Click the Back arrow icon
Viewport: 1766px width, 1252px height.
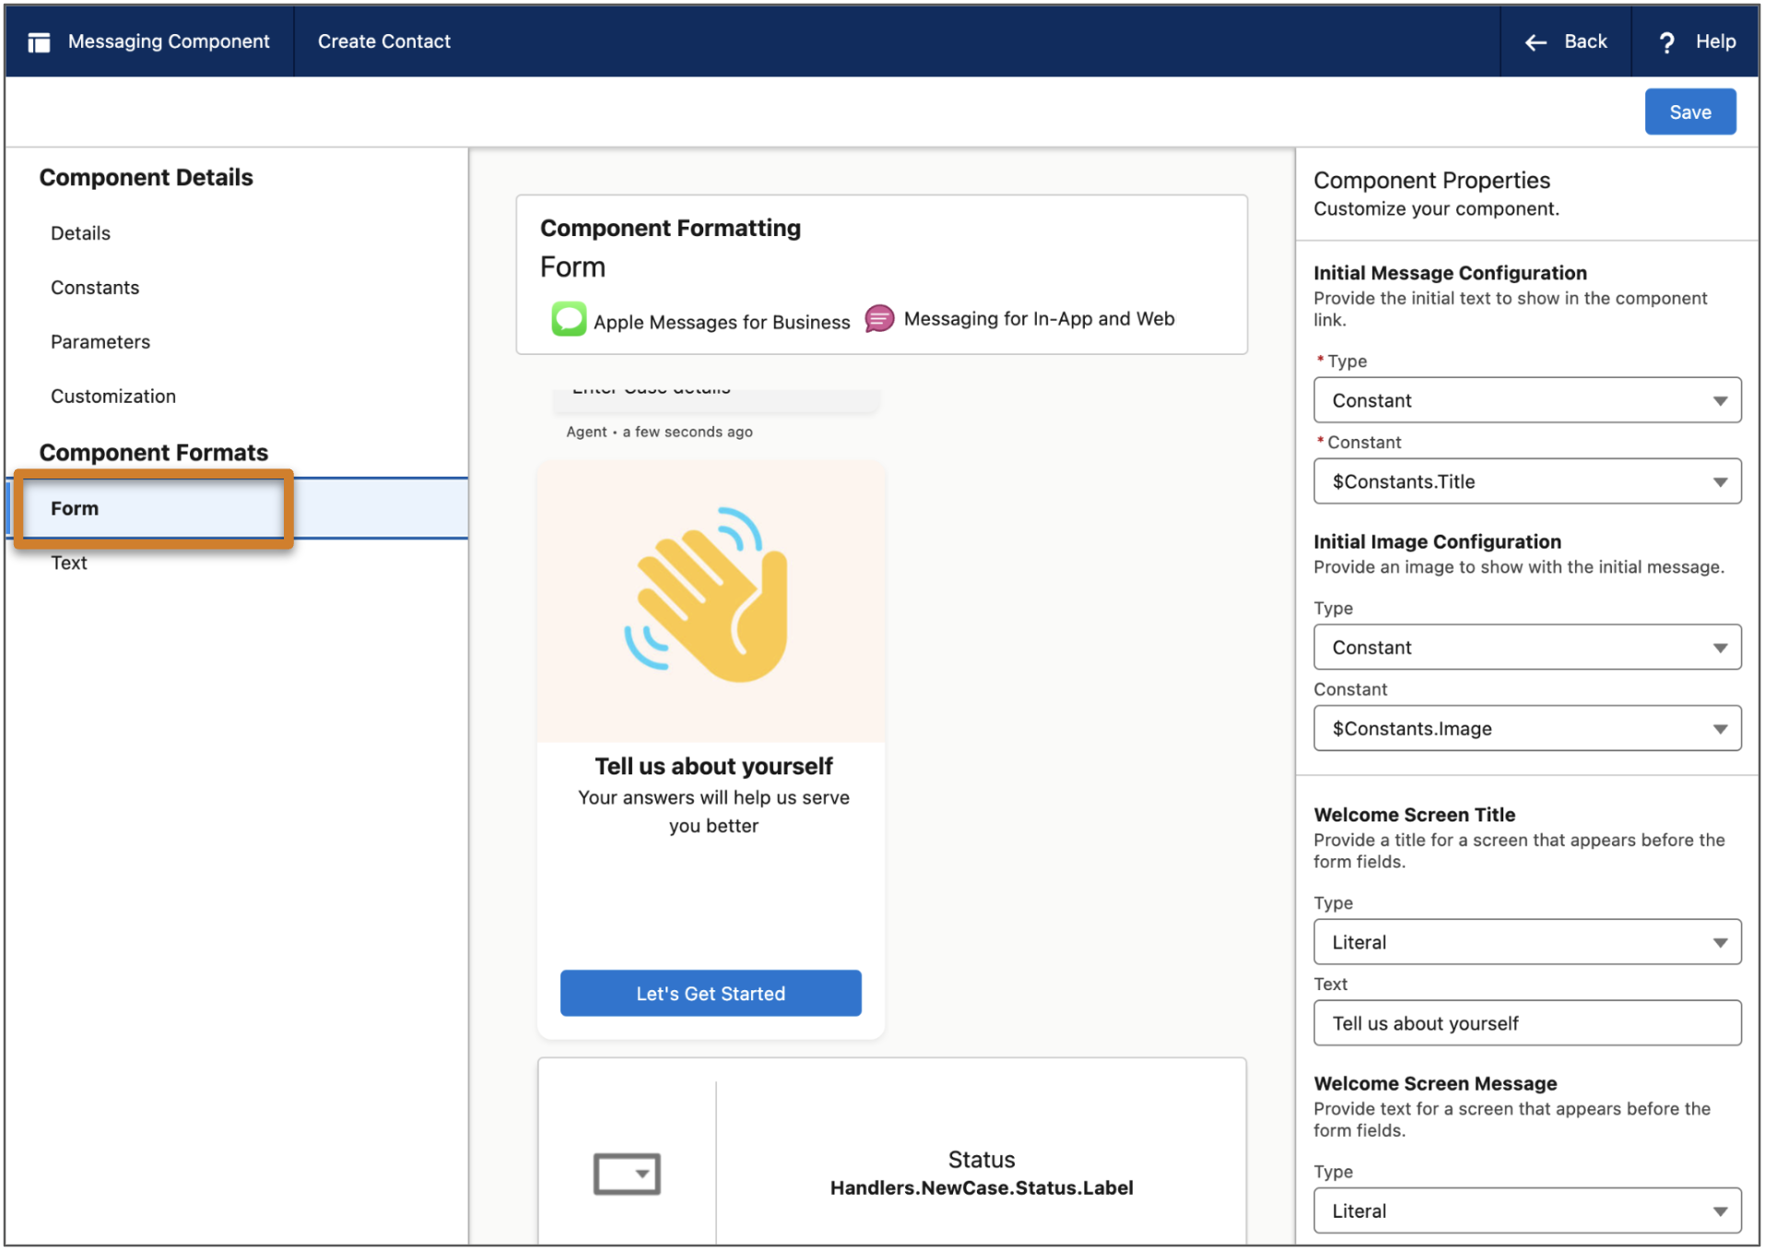(1535, 42)
